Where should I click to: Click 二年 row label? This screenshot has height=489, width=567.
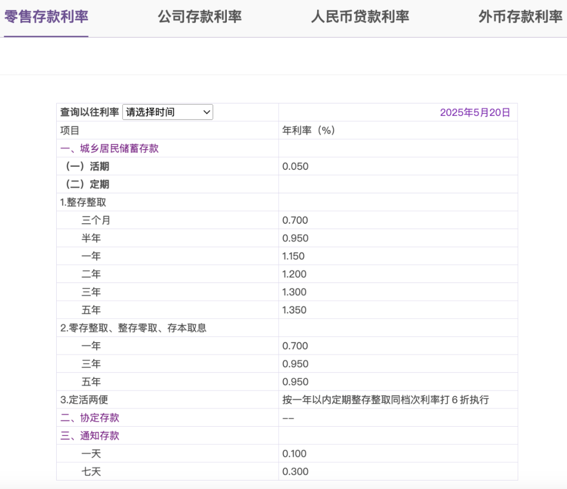91,274
